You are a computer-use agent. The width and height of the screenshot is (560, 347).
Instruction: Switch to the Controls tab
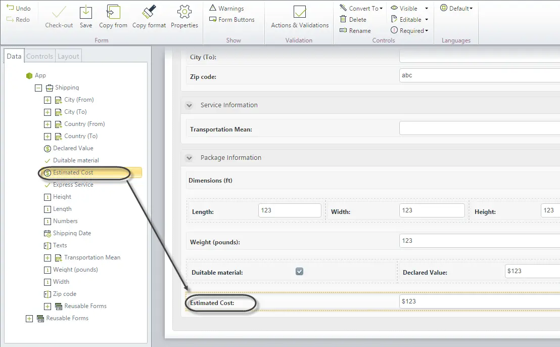[39, 56]
